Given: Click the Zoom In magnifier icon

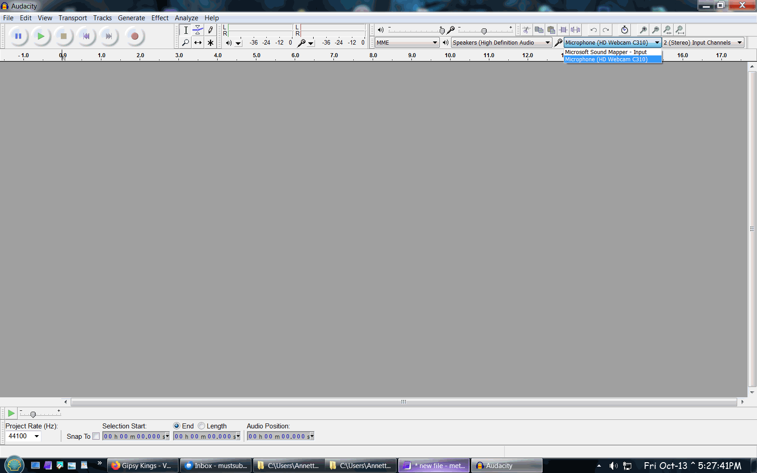Looking at the screenshot, I should click(x=643, y=30).
